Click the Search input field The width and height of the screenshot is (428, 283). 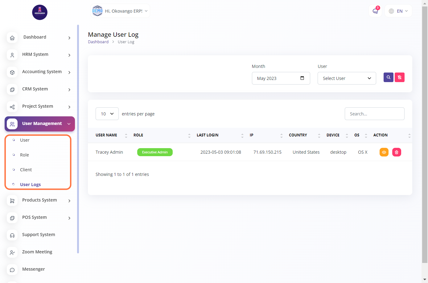[x=374, y=114]
